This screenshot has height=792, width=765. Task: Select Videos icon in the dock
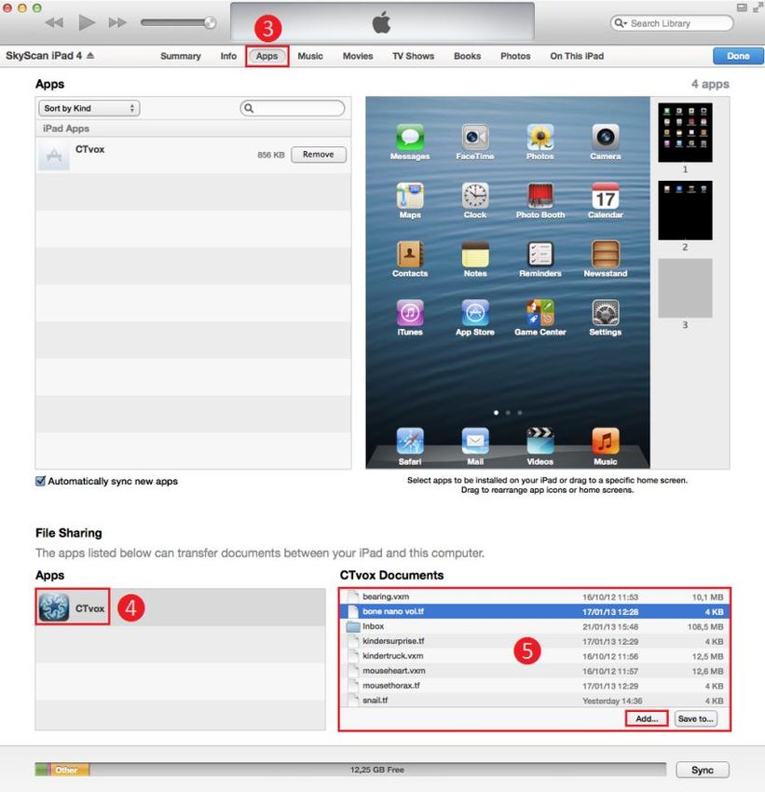coord(540,442)
